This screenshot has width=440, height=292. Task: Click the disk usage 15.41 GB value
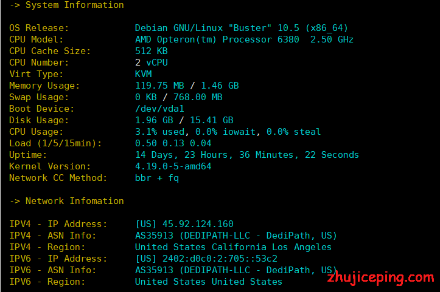coord(212,120)
